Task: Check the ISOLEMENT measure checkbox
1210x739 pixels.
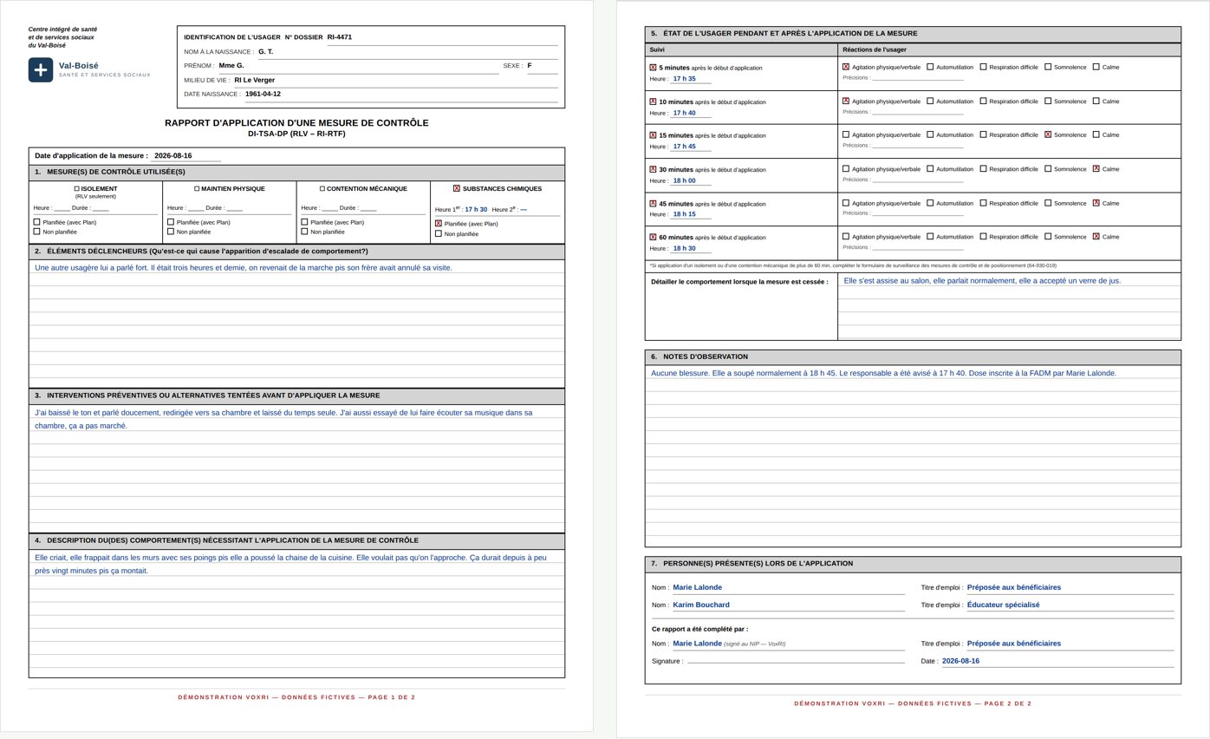Action: pos(76,188)
